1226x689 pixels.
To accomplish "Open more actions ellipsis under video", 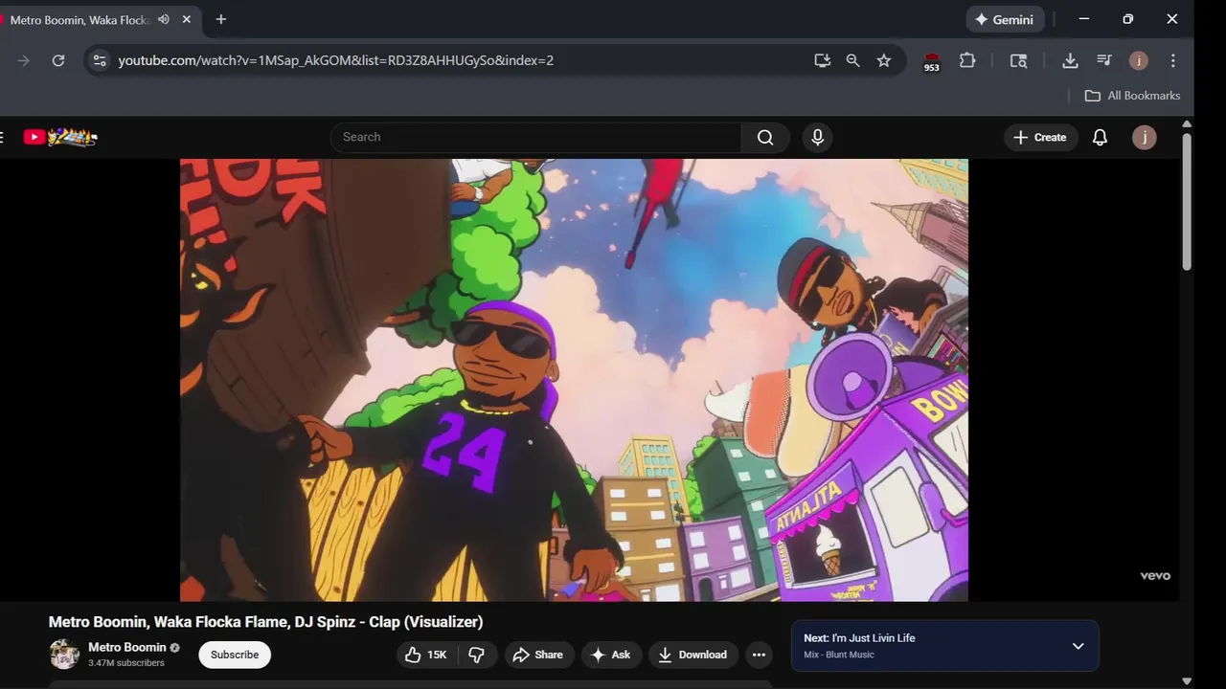I will click(759, 655).
